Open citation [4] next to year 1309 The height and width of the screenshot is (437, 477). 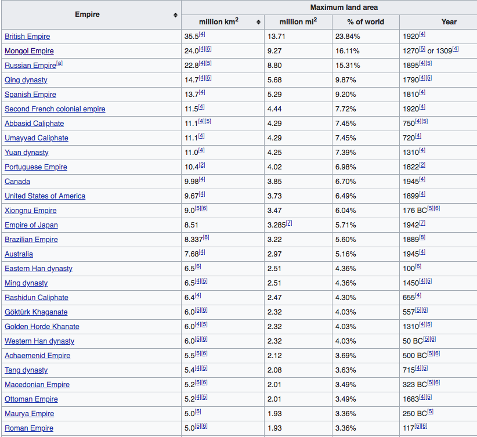pyautogui.click(x=456, y=49)
